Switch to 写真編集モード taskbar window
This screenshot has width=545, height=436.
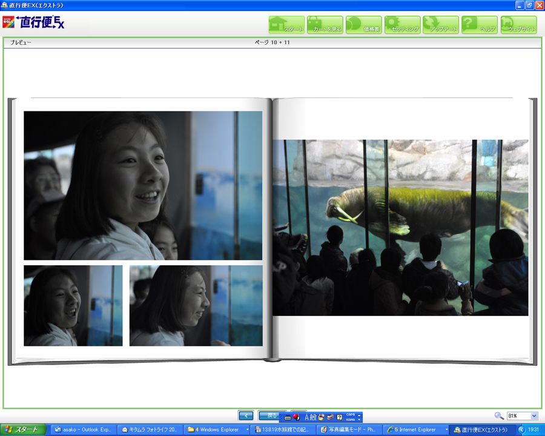coord(349,429)
